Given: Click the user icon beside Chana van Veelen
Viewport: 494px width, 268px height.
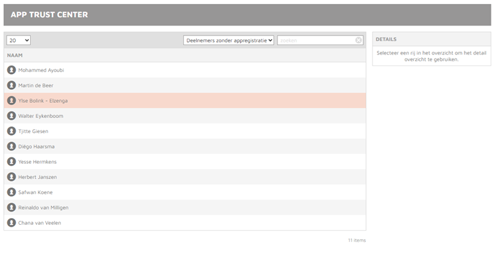Looking at the screenshot, I should 11,222.
